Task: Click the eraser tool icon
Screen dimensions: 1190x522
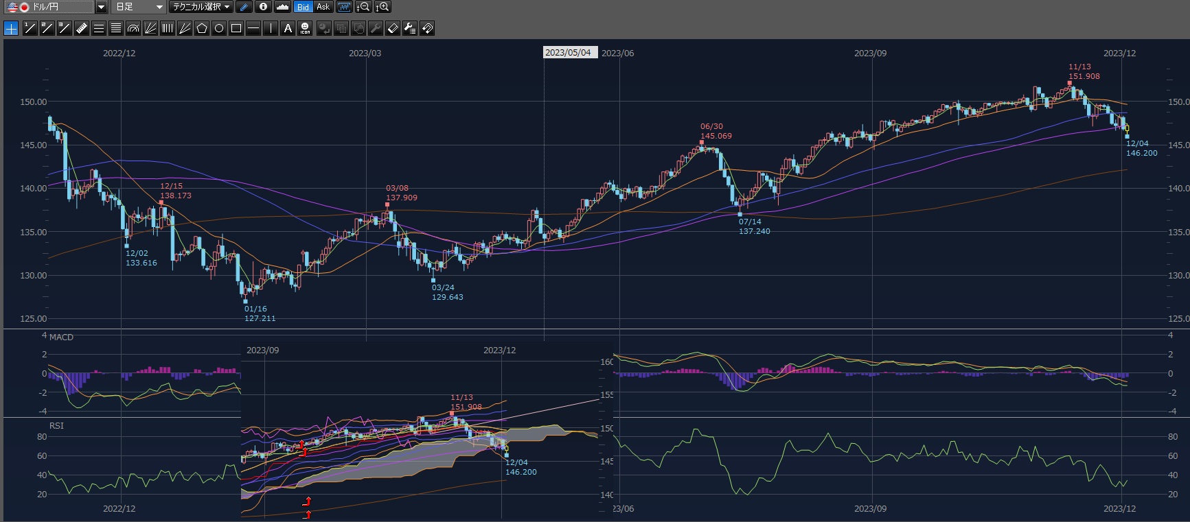Action: tap(393, 28)
